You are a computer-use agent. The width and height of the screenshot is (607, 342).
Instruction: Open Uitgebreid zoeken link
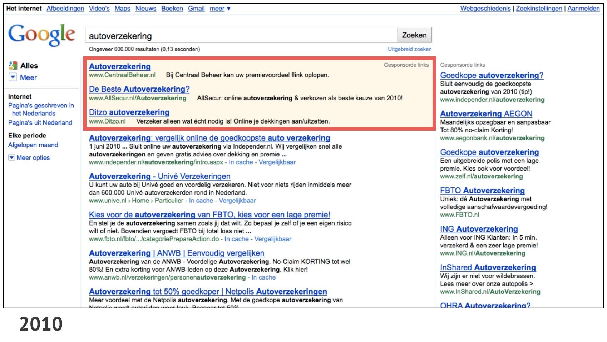click(x=410, y=49)
